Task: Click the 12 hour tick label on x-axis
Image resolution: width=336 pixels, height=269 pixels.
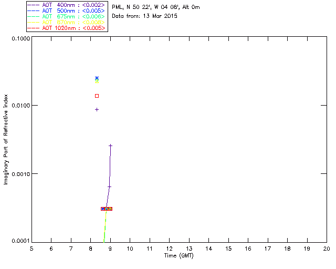Action: pos(169,249)
